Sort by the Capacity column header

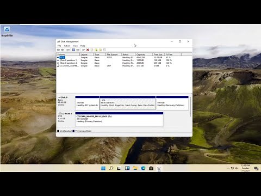(144, 54)
